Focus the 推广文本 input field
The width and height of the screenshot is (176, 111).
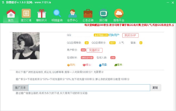point(89,88)
